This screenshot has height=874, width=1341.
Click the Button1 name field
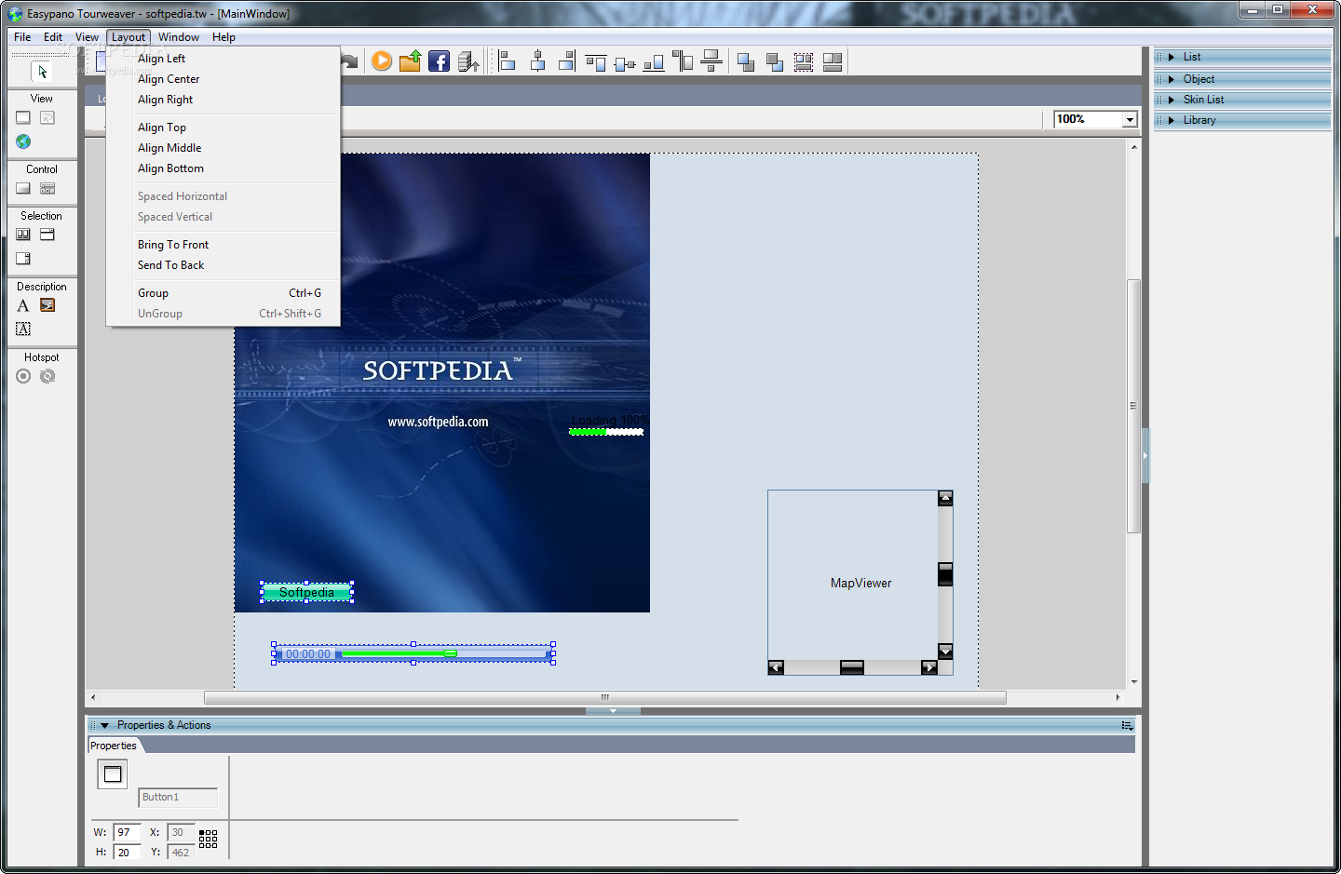[178, 798]
